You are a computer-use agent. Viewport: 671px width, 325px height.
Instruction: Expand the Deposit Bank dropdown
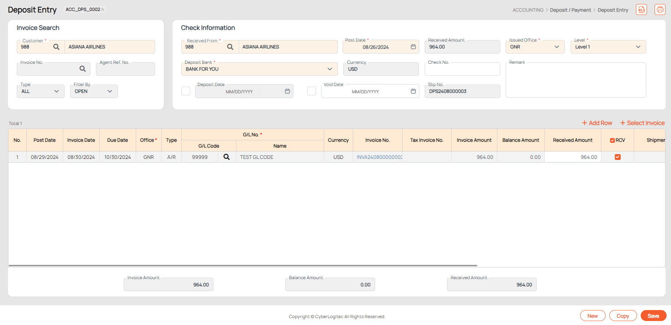(x=329, y=69)
